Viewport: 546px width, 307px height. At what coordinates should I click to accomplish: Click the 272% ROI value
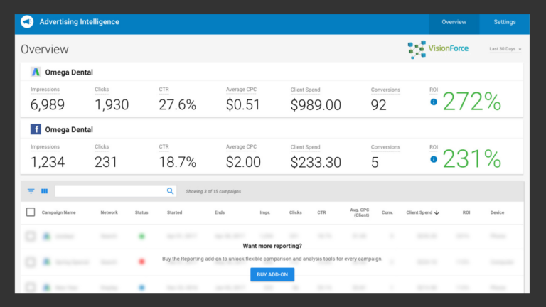472,102
